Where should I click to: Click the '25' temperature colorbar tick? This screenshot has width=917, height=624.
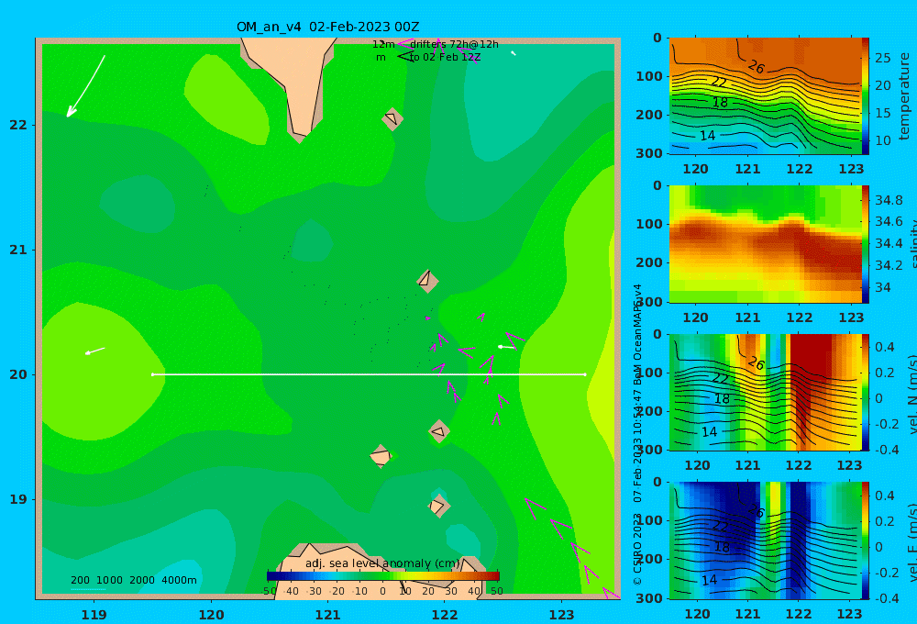882,58
